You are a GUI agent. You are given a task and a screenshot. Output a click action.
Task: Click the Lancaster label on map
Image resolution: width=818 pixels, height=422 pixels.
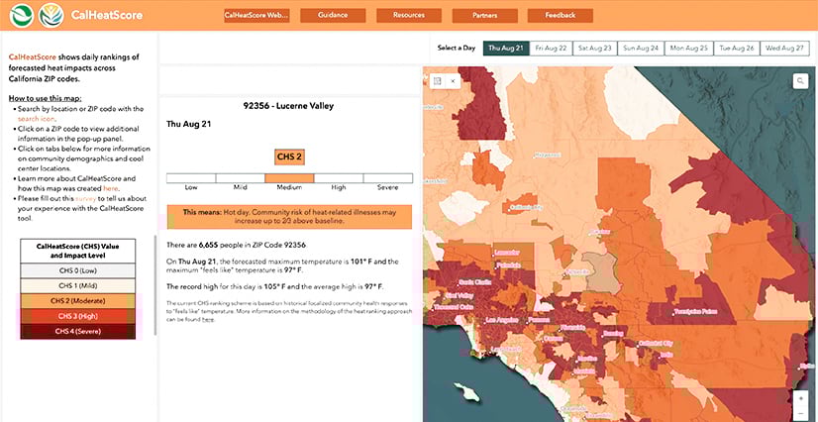click(x=507, y=253)
